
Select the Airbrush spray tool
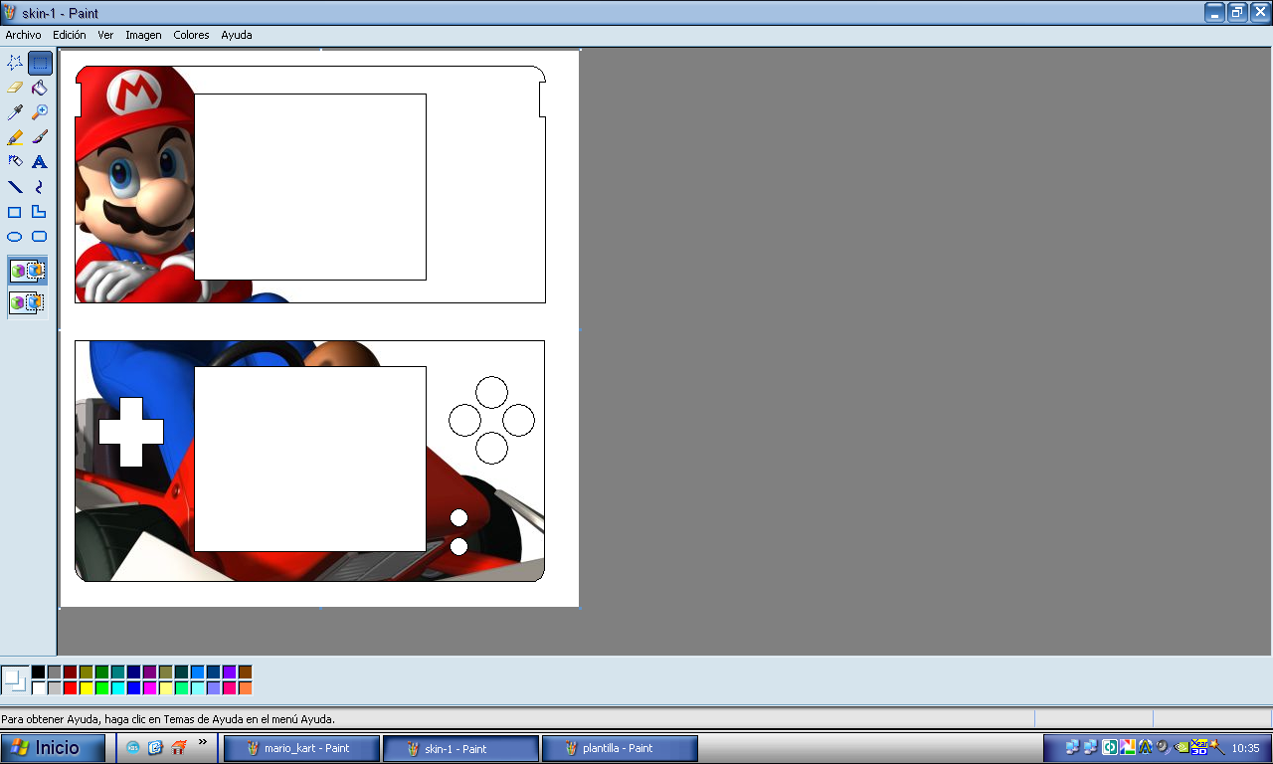(x=15, y=162)
